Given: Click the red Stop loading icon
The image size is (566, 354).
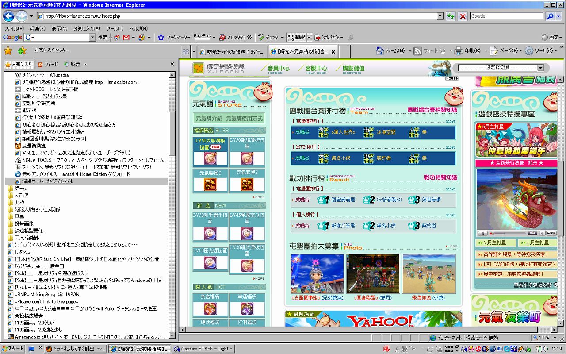Looking at the screenshot, I should pyautogui.click(x=463, y=16).
